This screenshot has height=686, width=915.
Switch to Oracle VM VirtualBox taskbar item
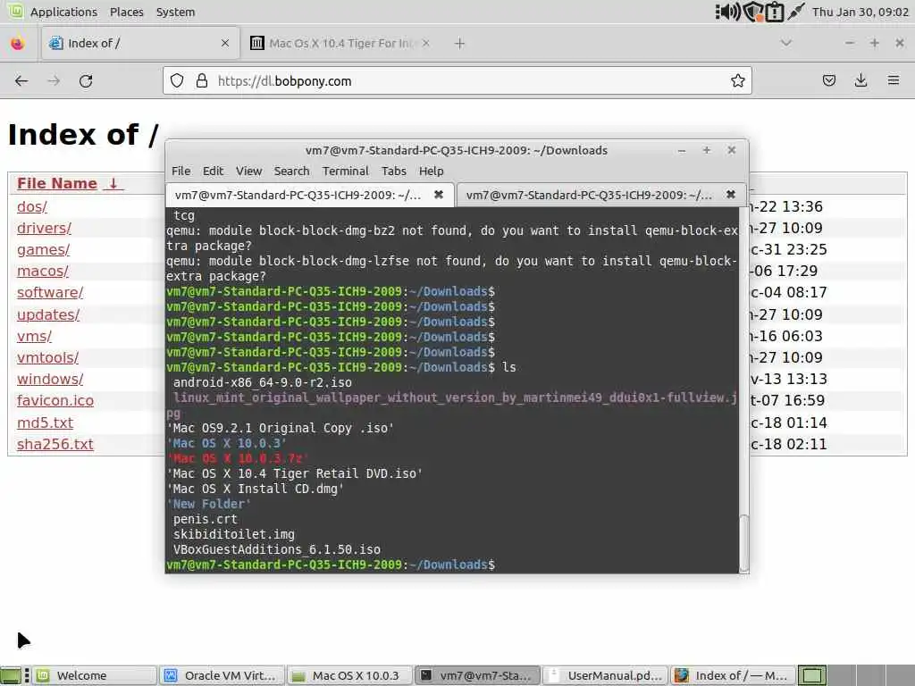point(222,675)
